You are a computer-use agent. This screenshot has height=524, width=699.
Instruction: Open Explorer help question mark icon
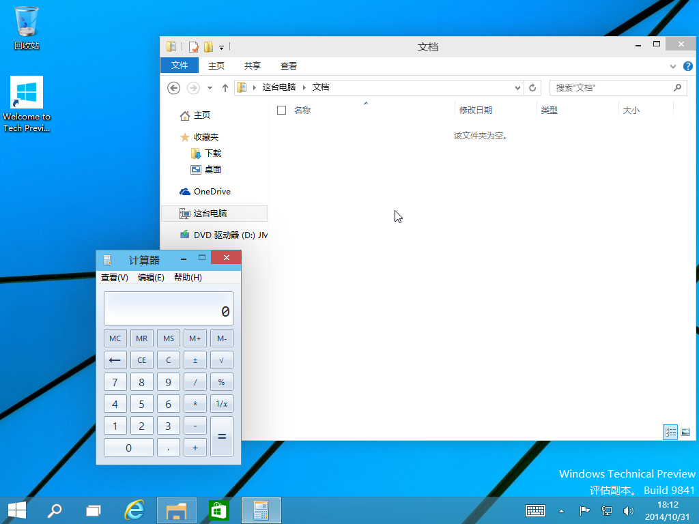[x=688, y=66]
